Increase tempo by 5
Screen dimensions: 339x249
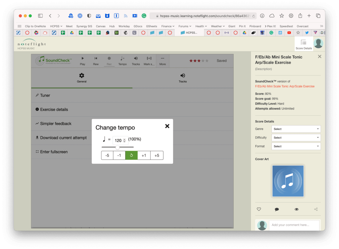157,155
